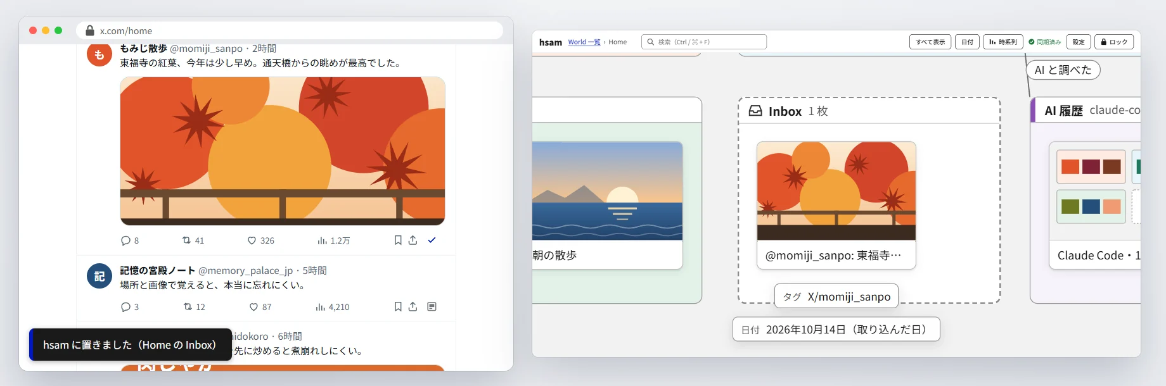Image resolution: width=1166 pixels, height=386 pixels.
Task: Click Home breadcrumb in hsam
Action: point(618,42)
